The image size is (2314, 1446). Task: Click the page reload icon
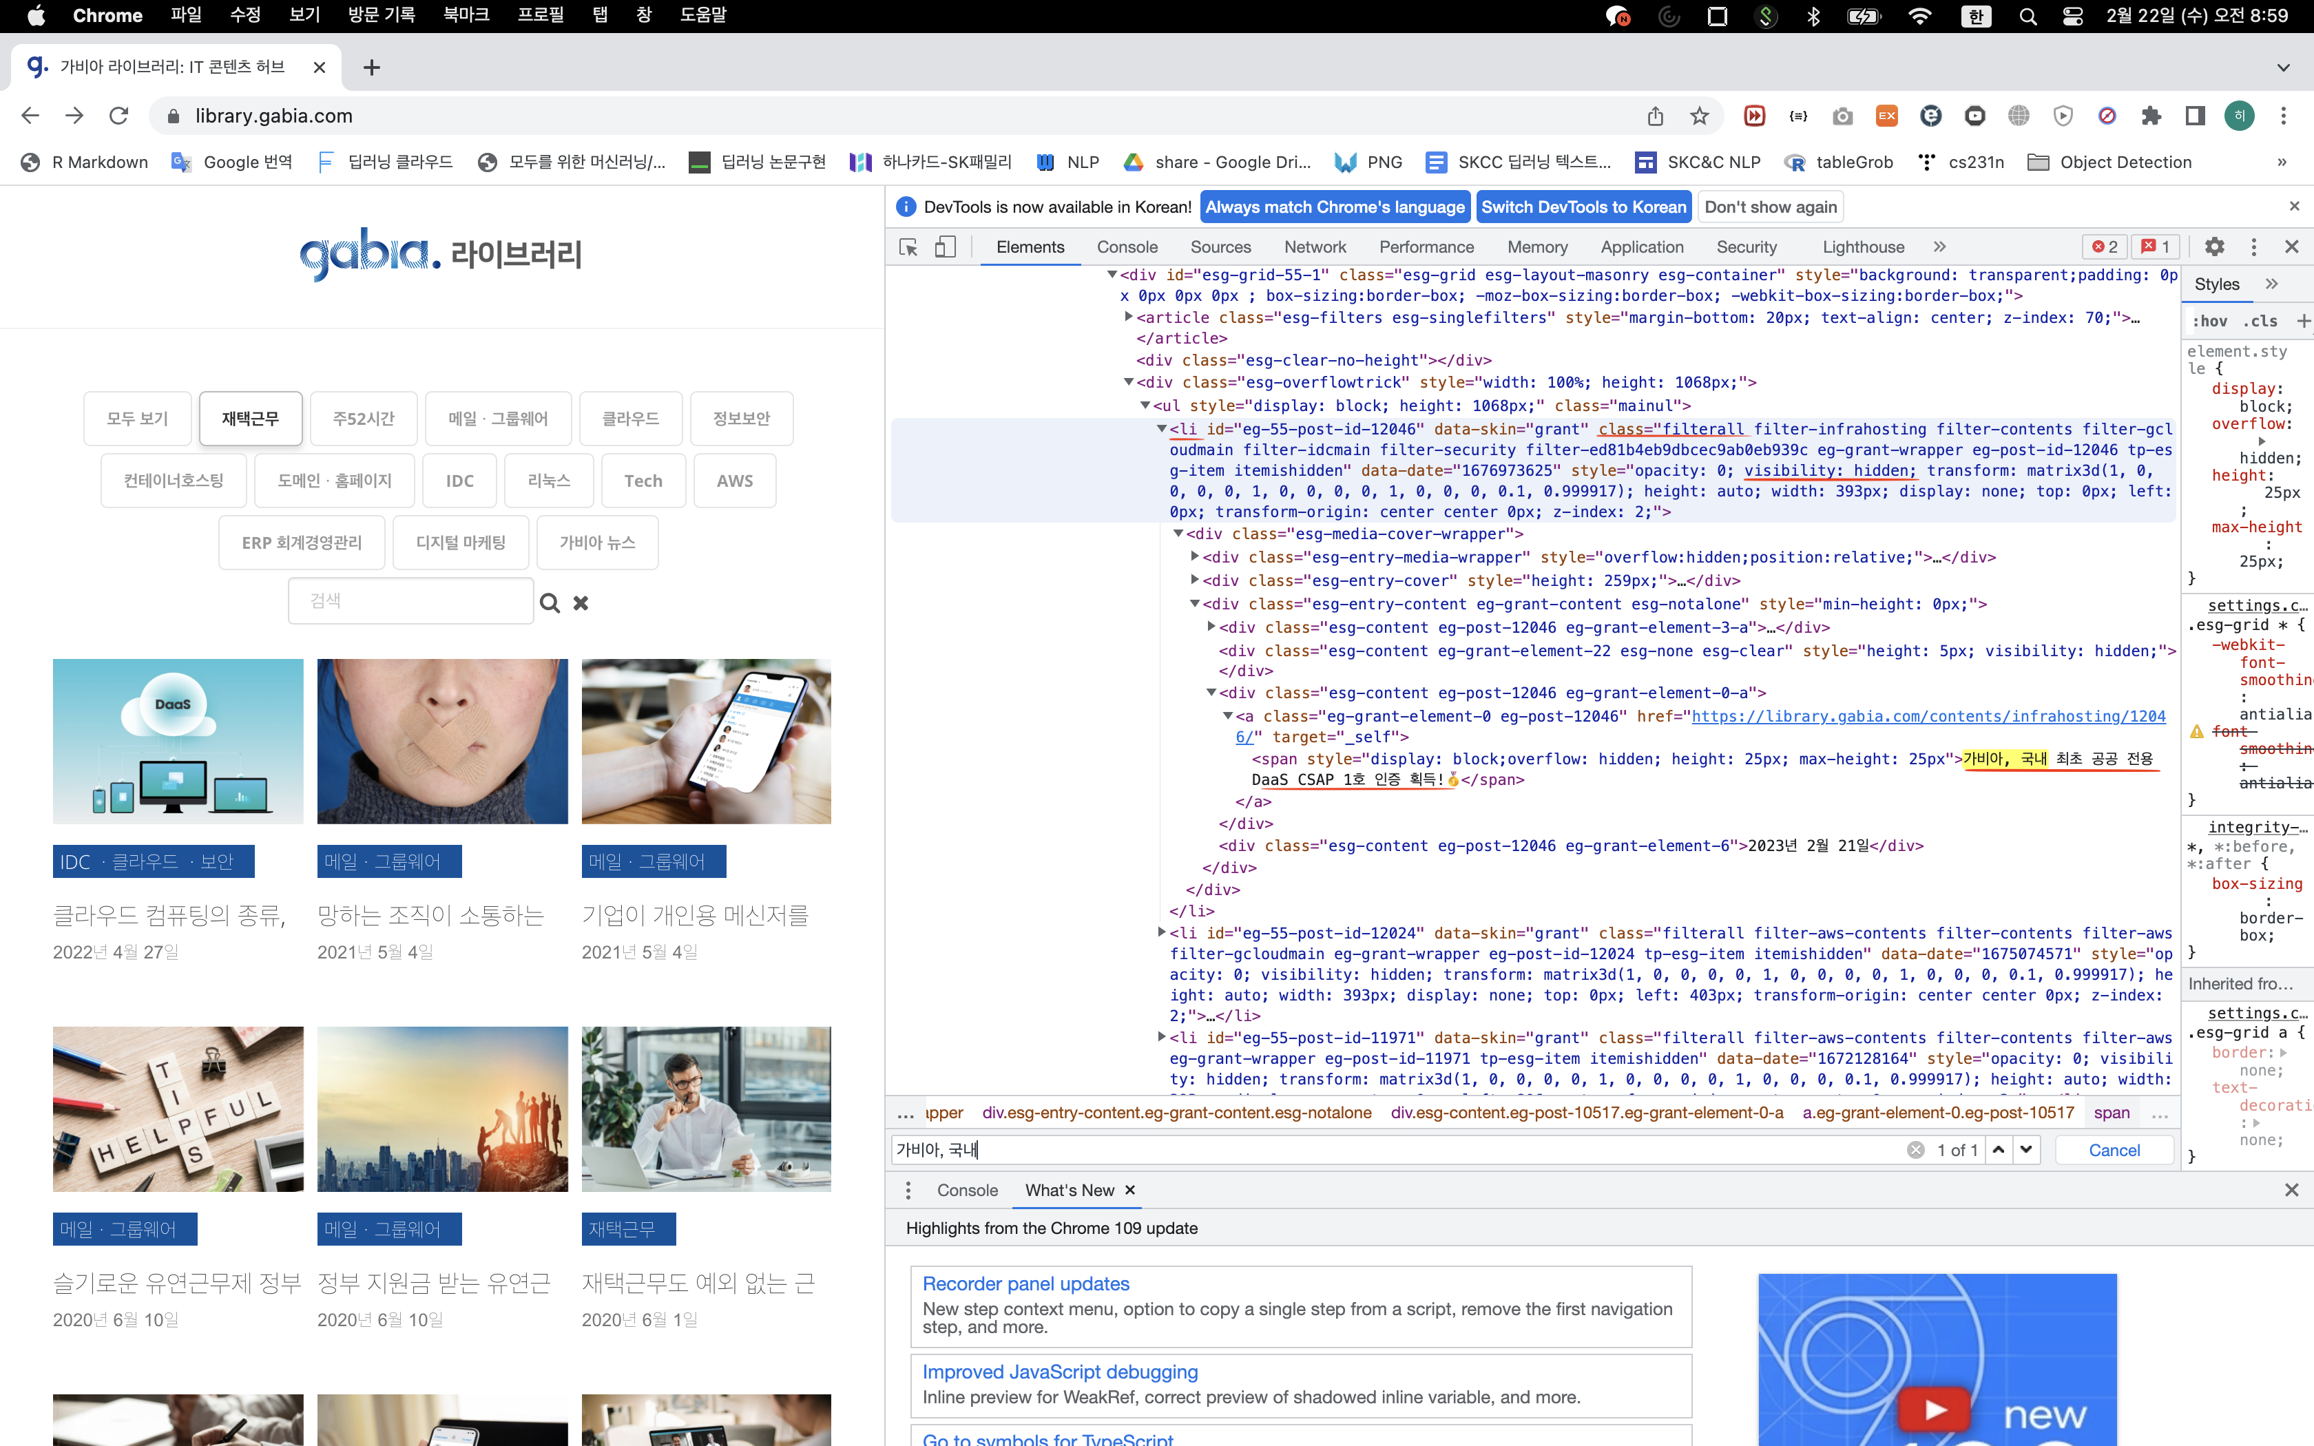pyautogui.click(x=118, y=116)
